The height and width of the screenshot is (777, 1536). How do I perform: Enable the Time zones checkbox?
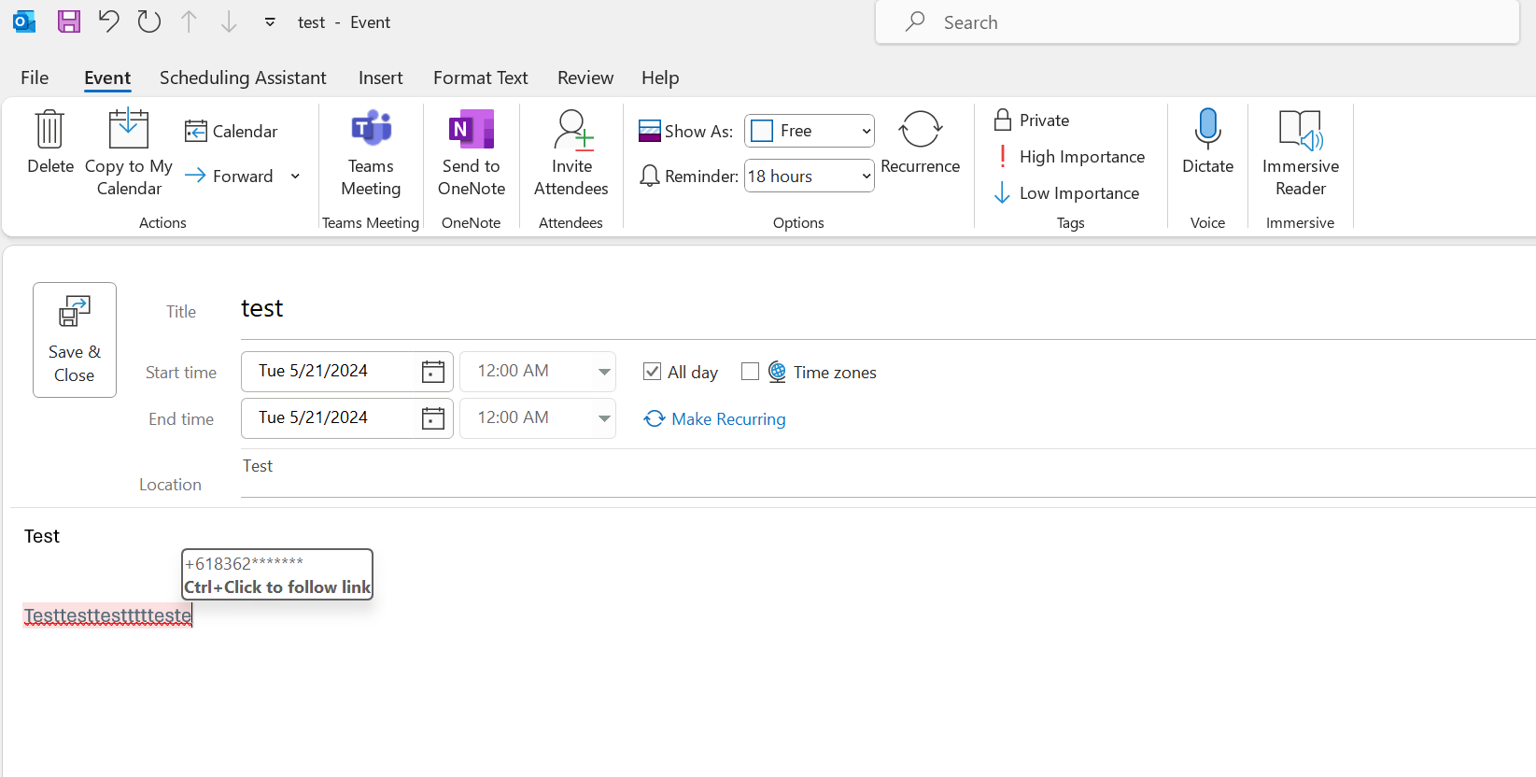click(750, 372)
